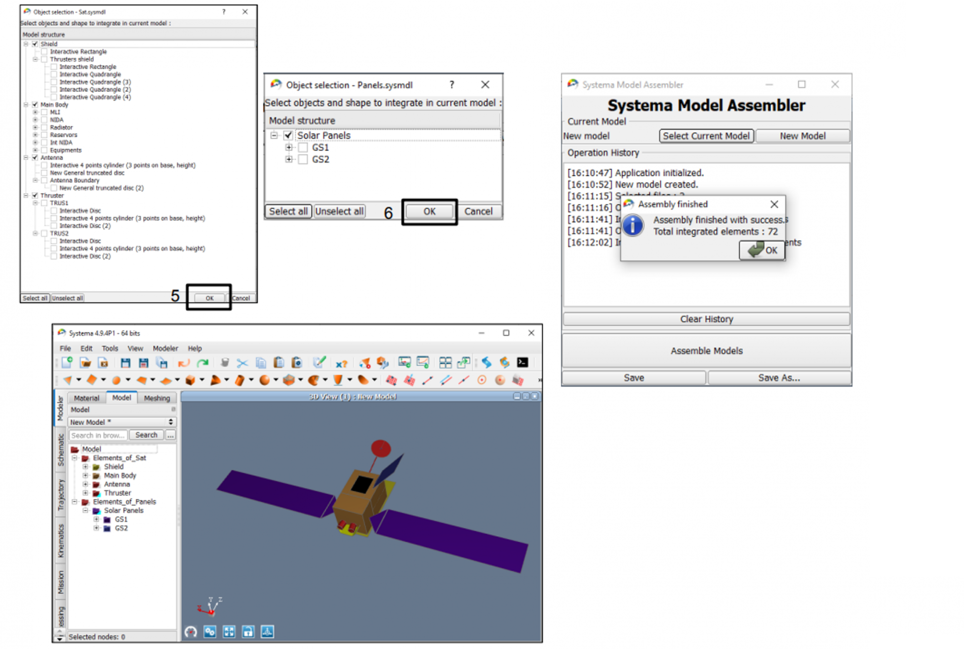Expand the Shield node in model tree
The width and height of the screenshot is (964, 649).
tap(85, 467)
